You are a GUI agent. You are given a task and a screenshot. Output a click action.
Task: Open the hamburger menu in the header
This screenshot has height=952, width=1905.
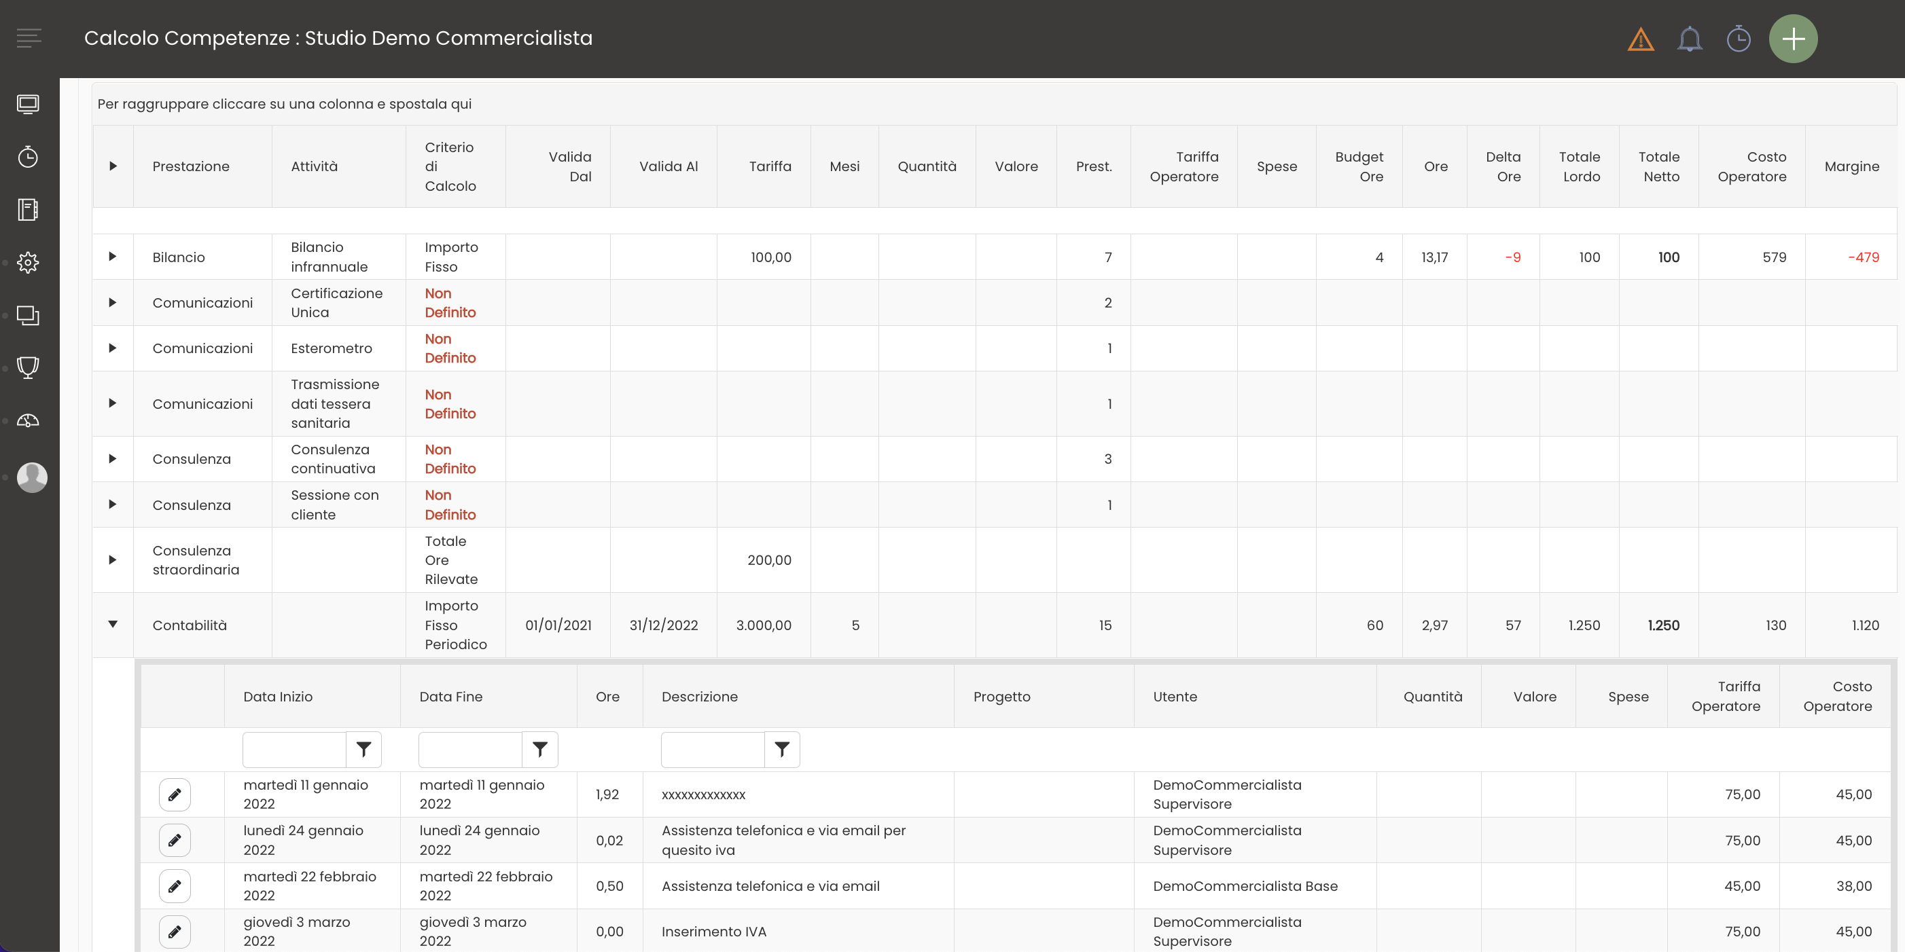(29, 38)
